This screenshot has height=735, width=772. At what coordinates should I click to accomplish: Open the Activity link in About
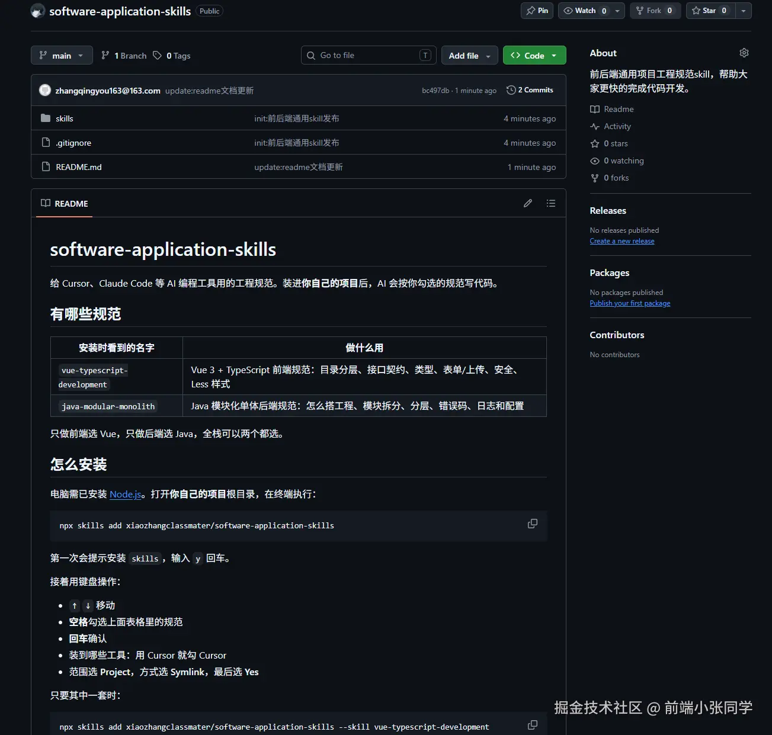(611, 126)
